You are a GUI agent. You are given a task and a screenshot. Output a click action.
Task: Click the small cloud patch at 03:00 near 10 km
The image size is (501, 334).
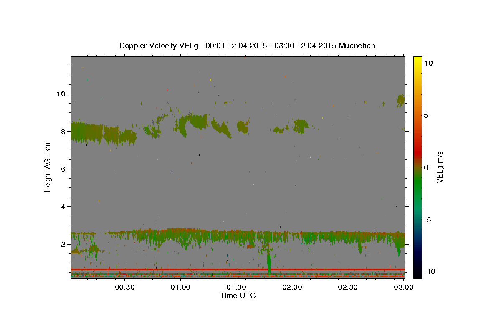pos(401,100)
